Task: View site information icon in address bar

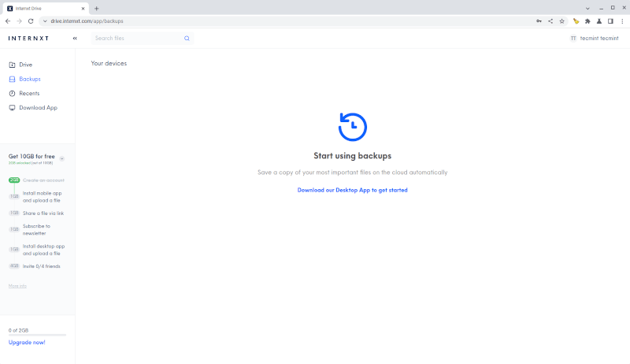Action: [x=45, y=21]
